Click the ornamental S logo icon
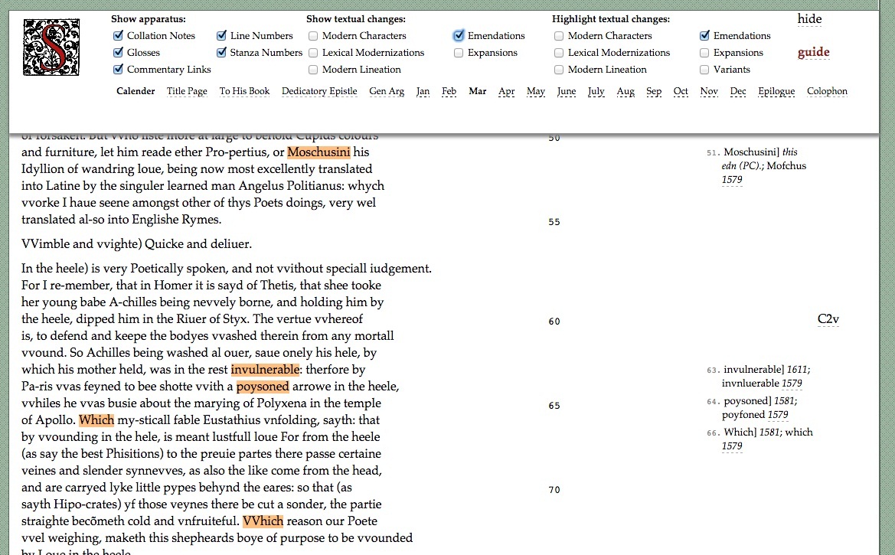The width and height of the screenshot is (895, 555). click(51, 47)
